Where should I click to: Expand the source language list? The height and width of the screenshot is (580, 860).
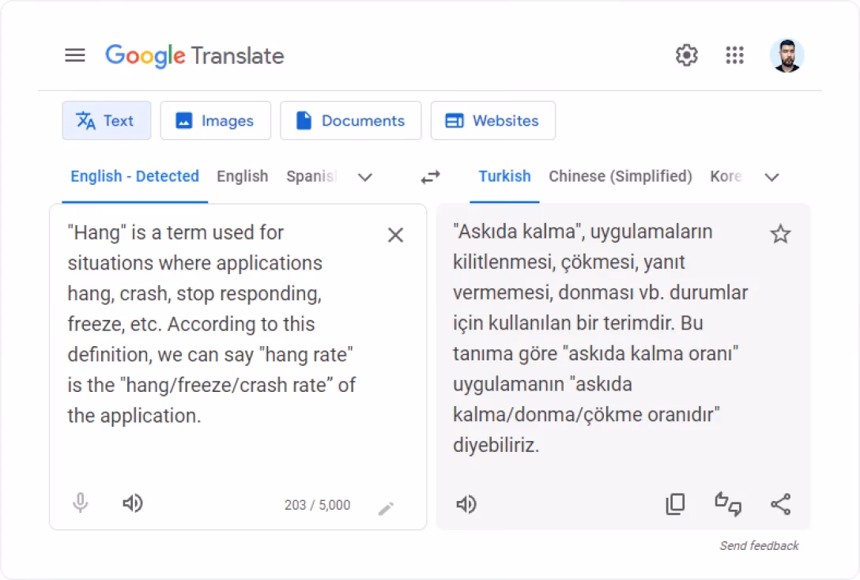364,177
